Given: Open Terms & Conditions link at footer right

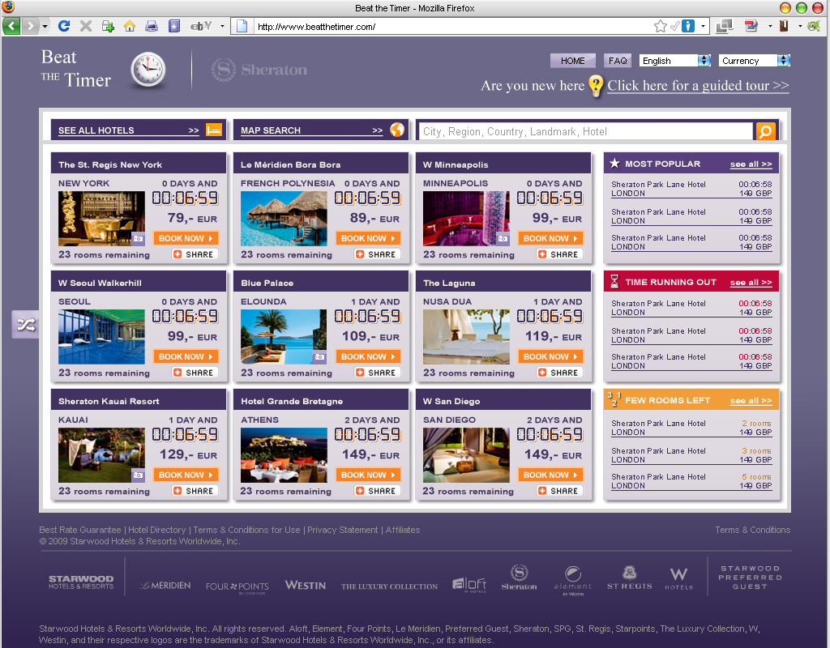Looking at the screenshot, I should [x=752, y=530].
